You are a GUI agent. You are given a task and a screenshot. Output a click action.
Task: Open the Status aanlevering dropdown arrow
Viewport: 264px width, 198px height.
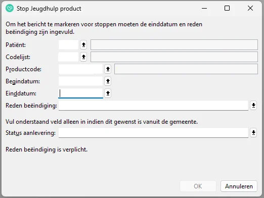click(253, 133)
